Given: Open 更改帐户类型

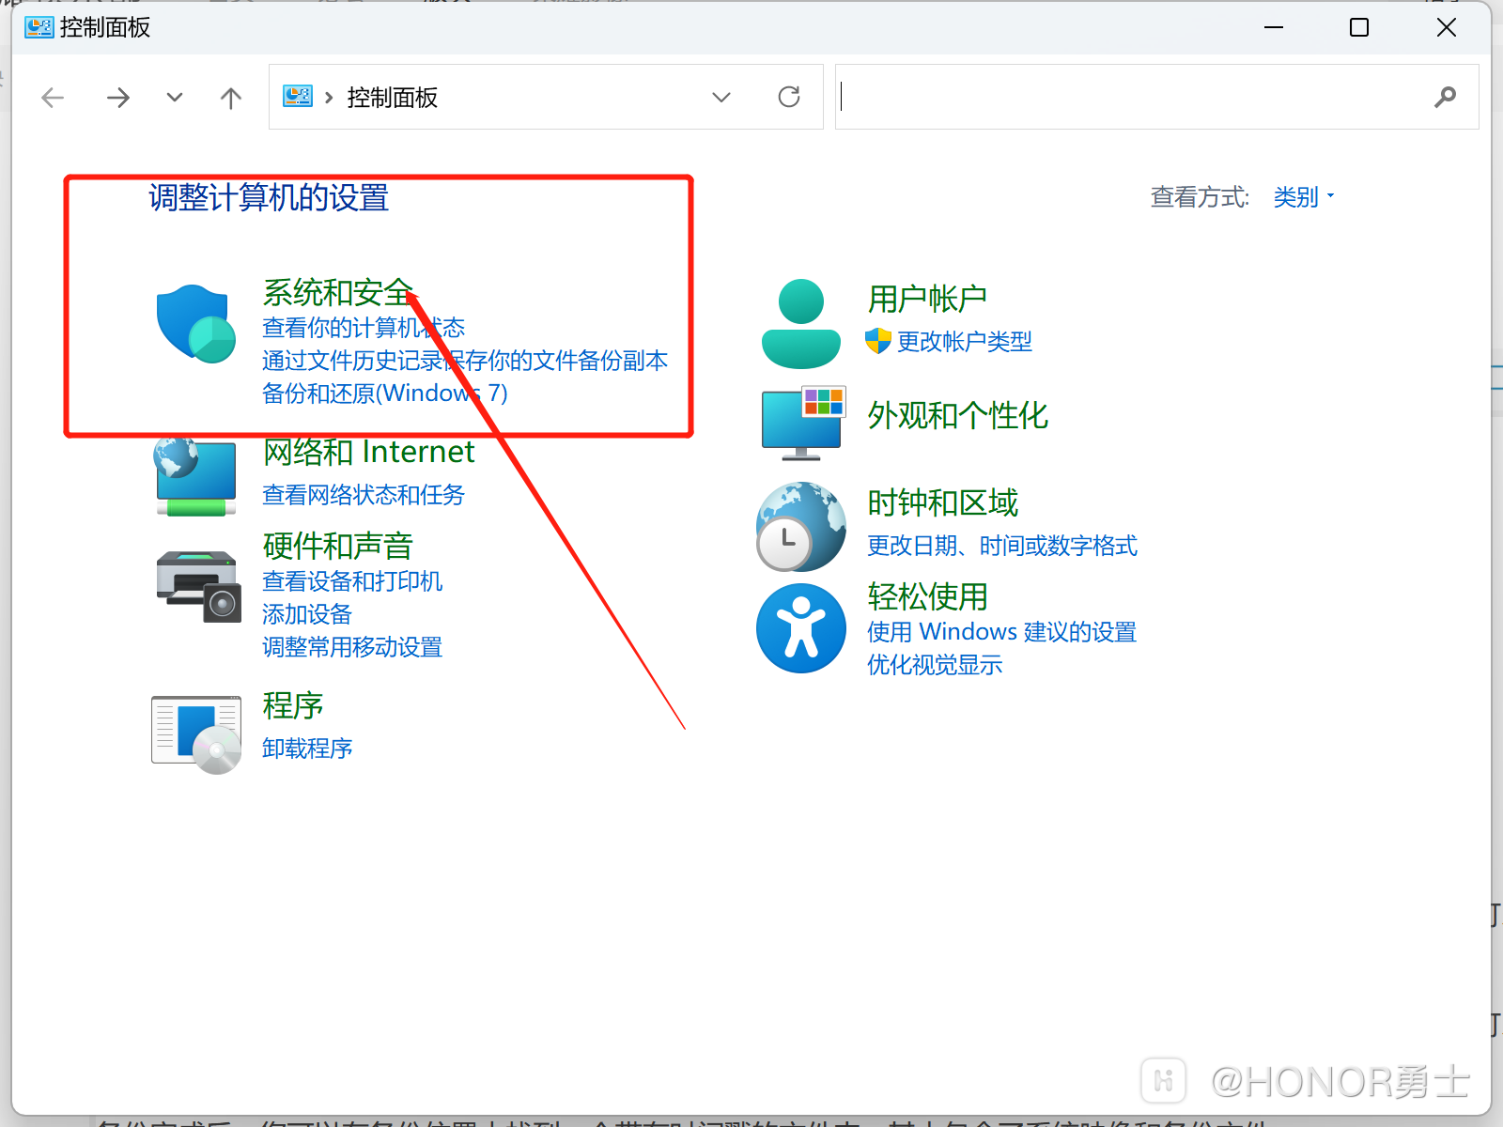Looking at the screenshot, I should click(x=963, y=341).
